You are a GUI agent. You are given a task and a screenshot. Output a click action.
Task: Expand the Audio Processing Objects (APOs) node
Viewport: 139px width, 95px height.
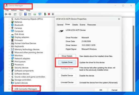click(x=9, y=19)
